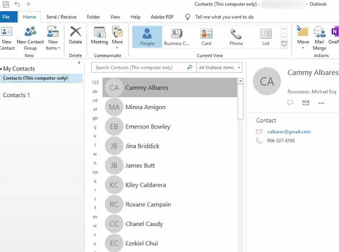
Task: Select contact Jina Briddick
Action: point(170,146)
